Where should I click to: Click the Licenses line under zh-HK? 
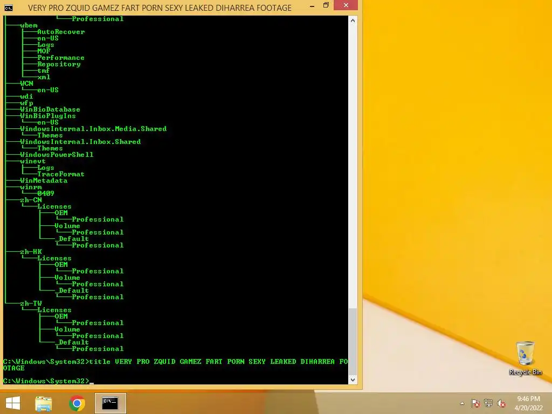coord(54,258)
